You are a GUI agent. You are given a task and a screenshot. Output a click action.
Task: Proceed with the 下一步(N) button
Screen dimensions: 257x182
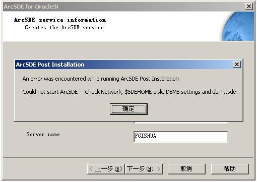click(x=144, y=169)
